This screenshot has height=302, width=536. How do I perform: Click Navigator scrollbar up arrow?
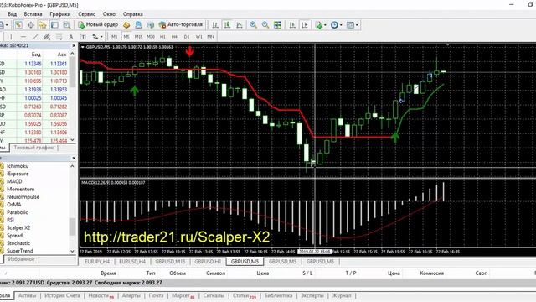coord(72,166)
